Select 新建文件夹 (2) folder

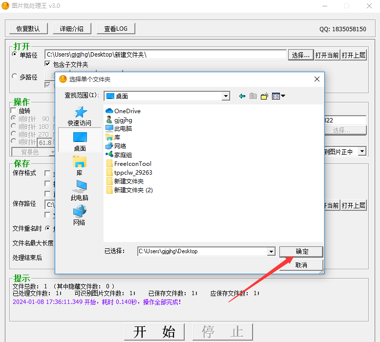(x=129, y=190)
